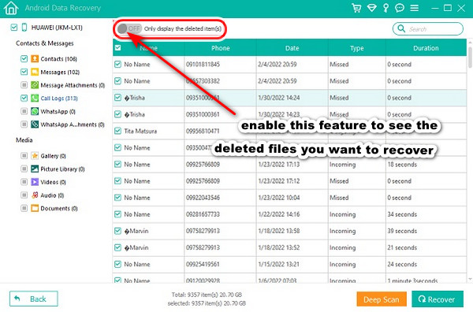The width and height of the screenshot is (473, 312).
Task: Click the Recover button
Action: pyautogui.click(x=437, y=299)
